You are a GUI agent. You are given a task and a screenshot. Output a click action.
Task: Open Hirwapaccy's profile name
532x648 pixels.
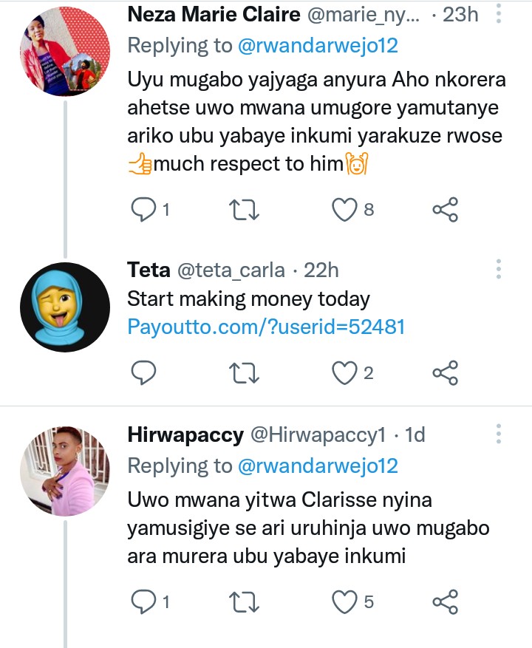185,435
